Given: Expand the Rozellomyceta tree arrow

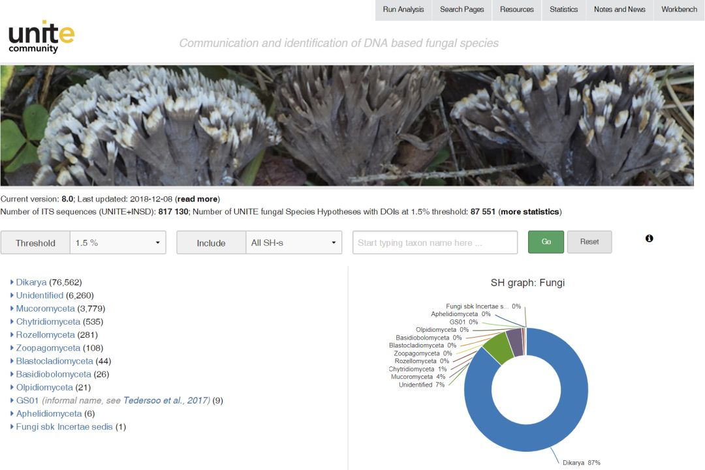Looking at the screenshot, I should click(x=12, y=334).
